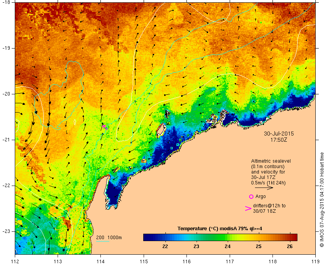Click the magenta drifters arrowhead legend symbol
This screenshot has height=264, width=327.
(248, 208)
